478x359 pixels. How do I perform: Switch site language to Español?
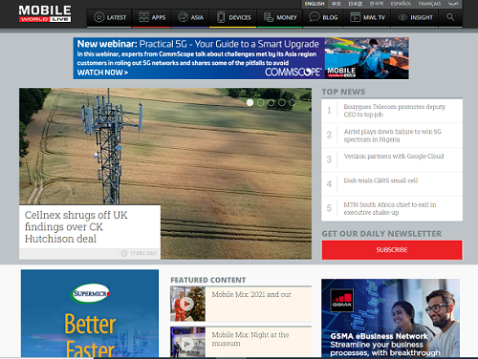point(401,4)
